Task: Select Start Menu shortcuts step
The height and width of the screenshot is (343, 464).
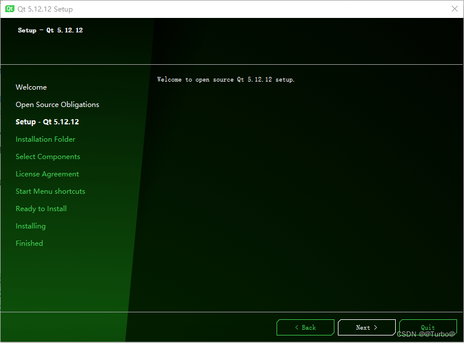Action: click(x=50, y=191)
